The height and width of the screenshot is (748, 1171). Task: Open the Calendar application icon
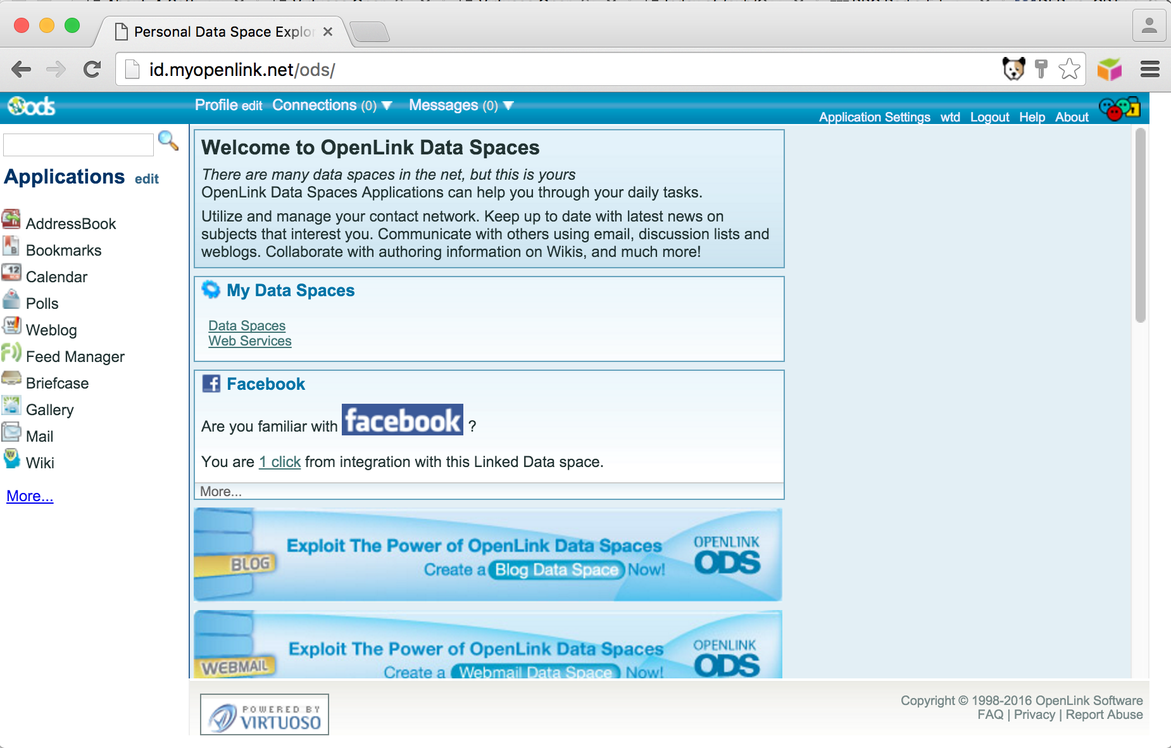11,273
